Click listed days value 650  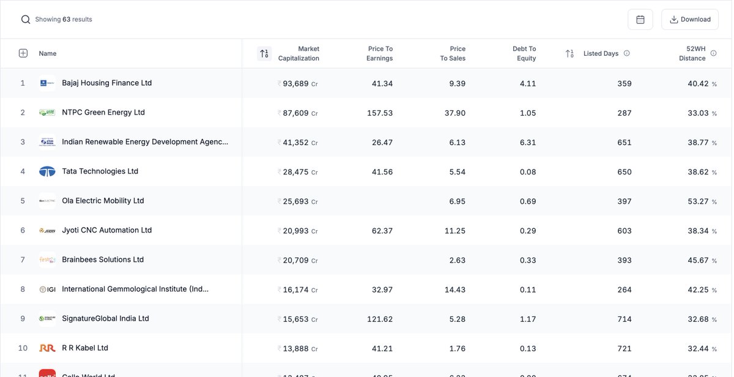[x=625, y=171]
